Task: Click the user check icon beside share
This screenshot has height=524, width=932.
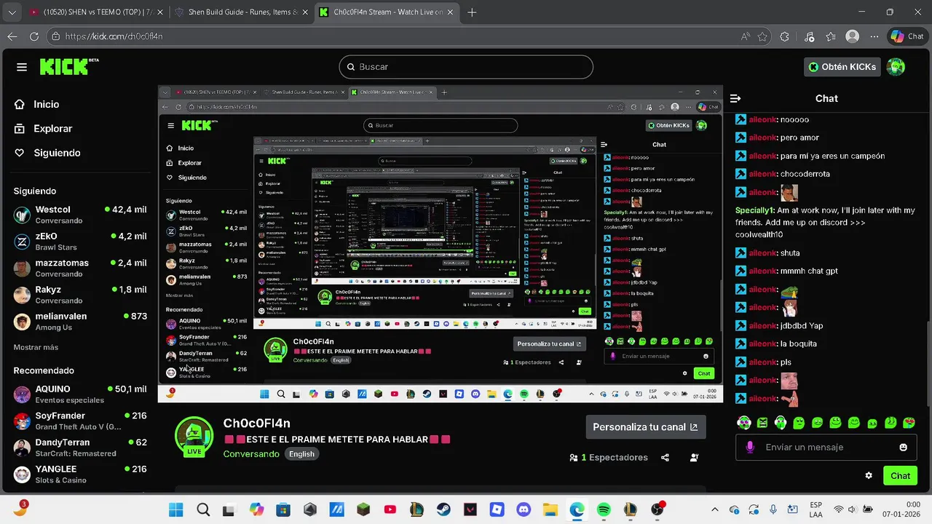Action: pos(694,458)
